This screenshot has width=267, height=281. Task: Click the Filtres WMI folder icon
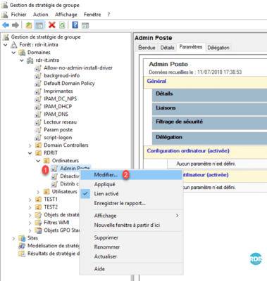pos(38,223)
